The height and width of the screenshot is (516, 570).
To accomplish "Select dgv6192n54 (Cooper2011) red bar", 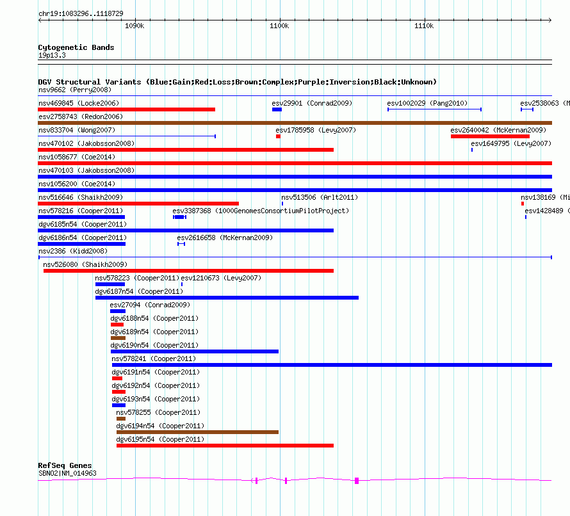I will pyautogui.click(x=118, y=392).
